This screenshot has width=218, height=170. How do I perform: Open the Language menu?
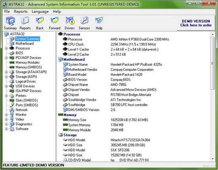click(40, 11)
